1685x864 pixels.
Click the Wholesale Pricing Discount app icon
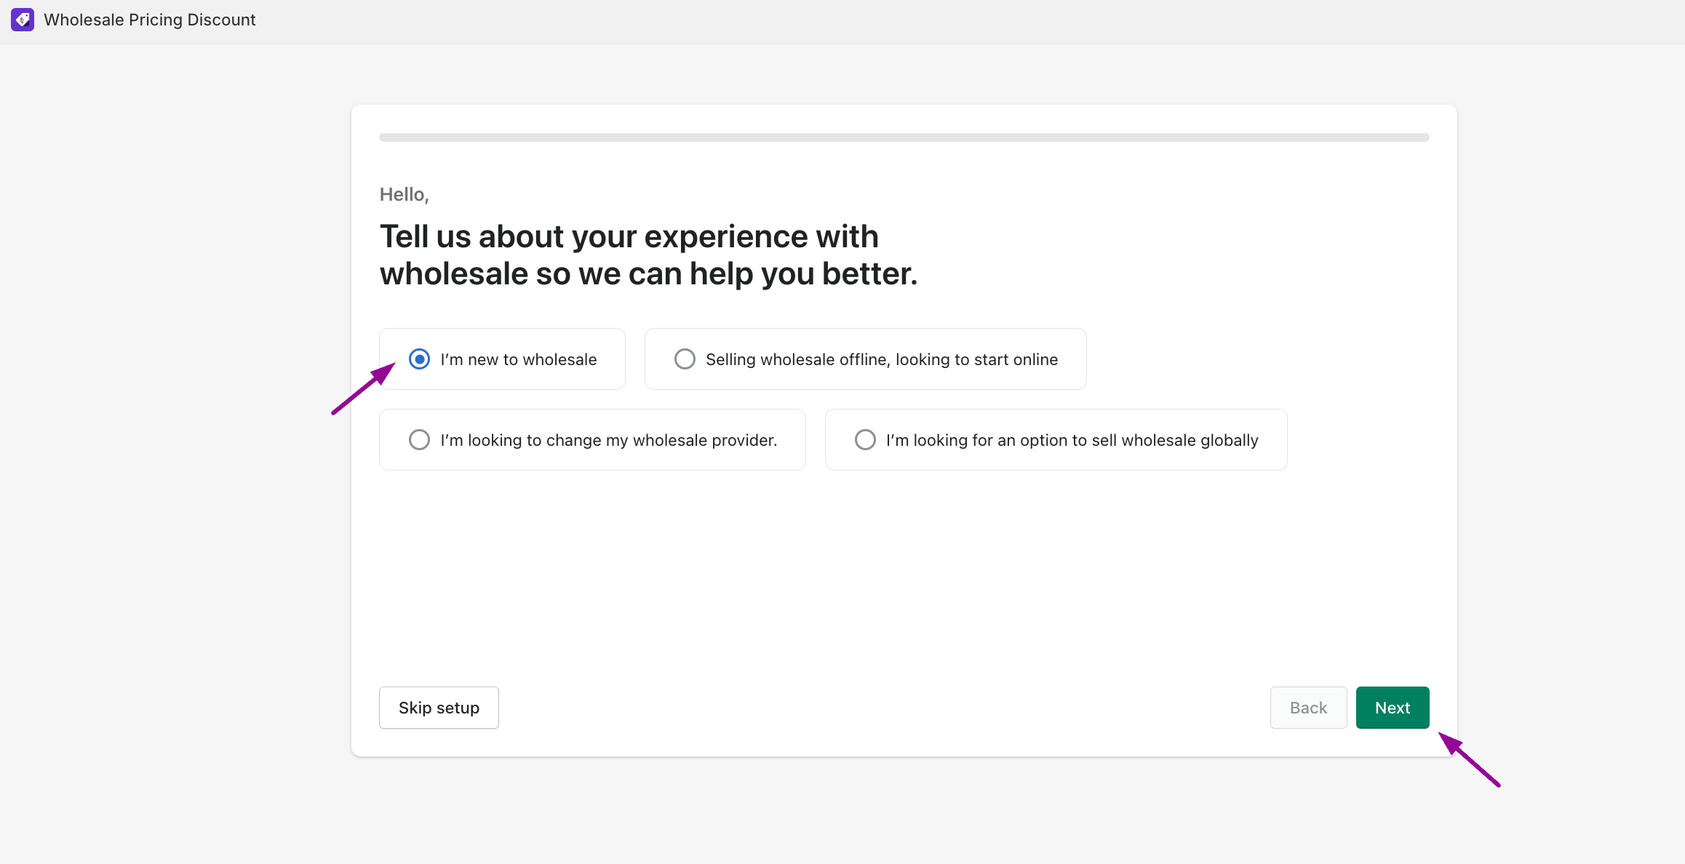click(x=23, y=20)
